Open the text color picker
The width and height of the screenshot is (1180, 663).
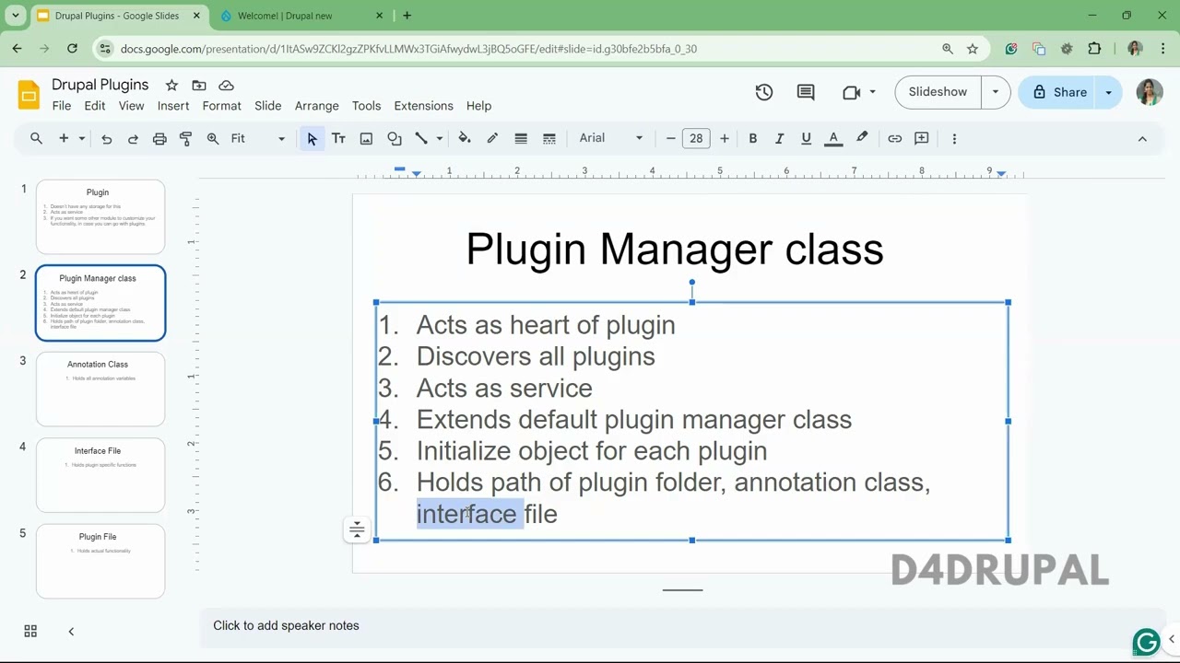click(833, 138)
